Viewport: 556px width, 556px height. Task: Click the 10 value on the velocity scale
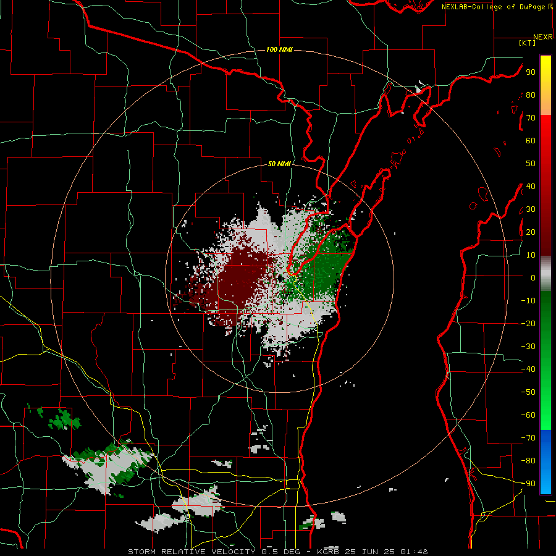531,255
